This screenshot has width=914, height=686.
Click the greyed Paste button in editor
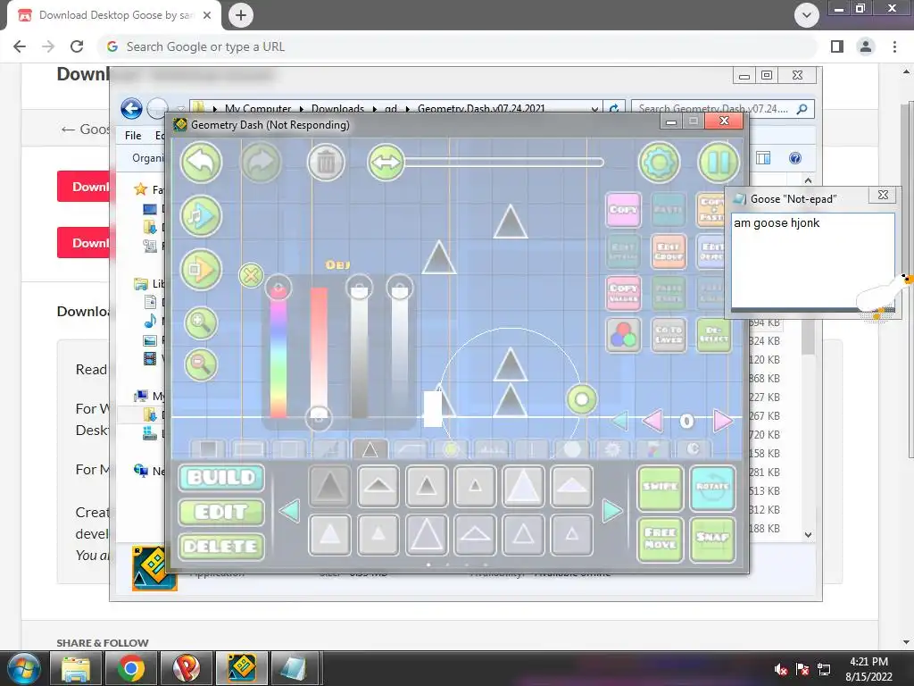669,209
